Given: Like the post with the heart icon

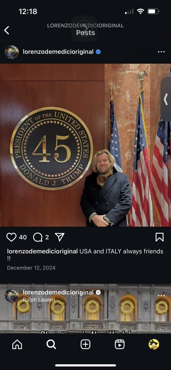Looking at the screenshot, I should click(11, 237).
